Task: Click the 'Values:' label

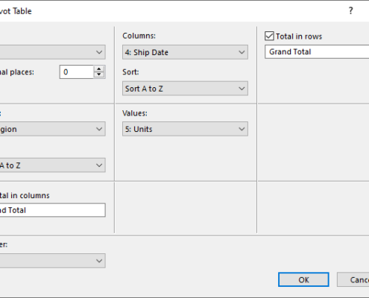Action: (135, 113)
